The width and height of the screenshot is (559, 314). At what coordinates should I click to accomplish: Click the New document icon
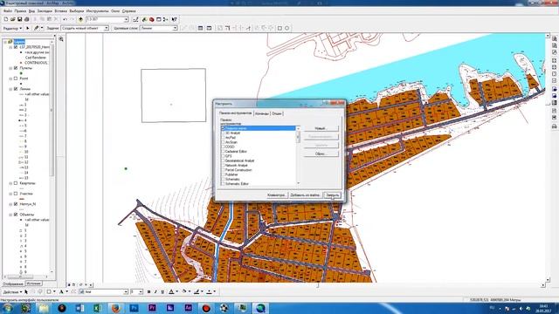6,19
